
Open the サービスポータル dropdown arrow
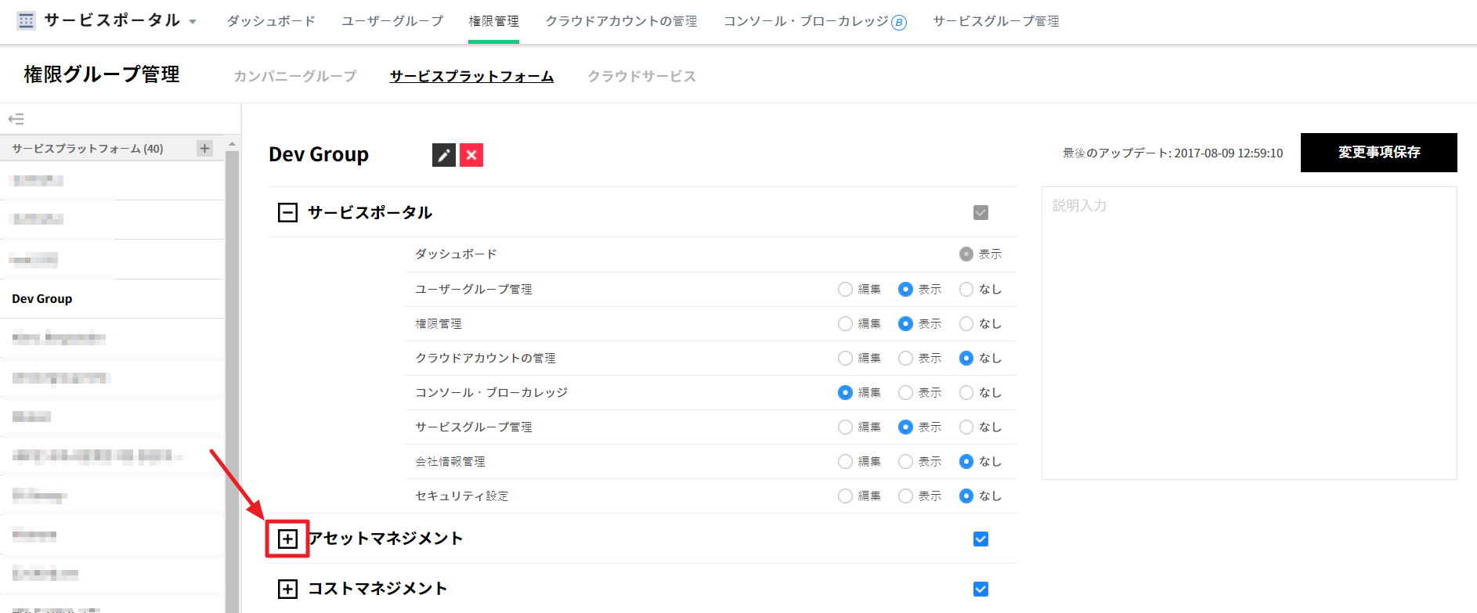(x=193, y=22)
